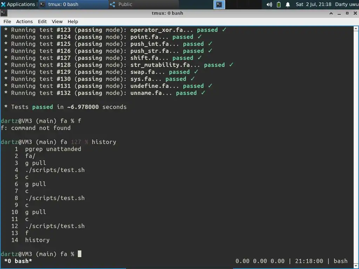The width and height of the screenshot is (359, 269).
Task: Click the terminal icon in the title bar
Action: click(x=4, y=13)
